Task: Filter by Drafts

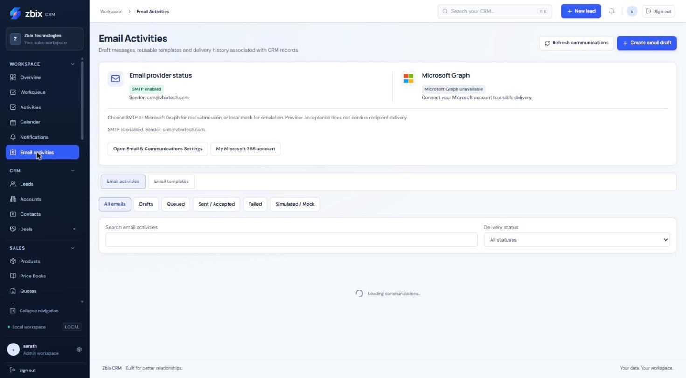Action: (146, 204)
